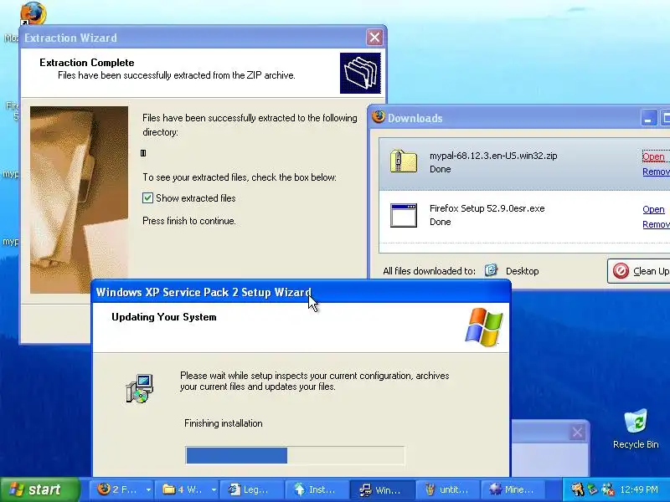The height and width of the screenshot is (502, 670).
Task: Click the Windows flag logo in Setup Wizard
Action: [x=484, y=326]
